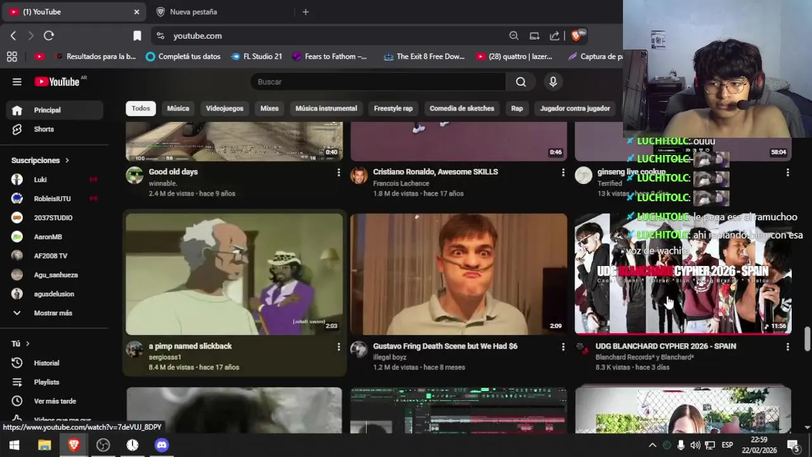Open the YouTube hamburger guide menu

[x=17, y=81]
